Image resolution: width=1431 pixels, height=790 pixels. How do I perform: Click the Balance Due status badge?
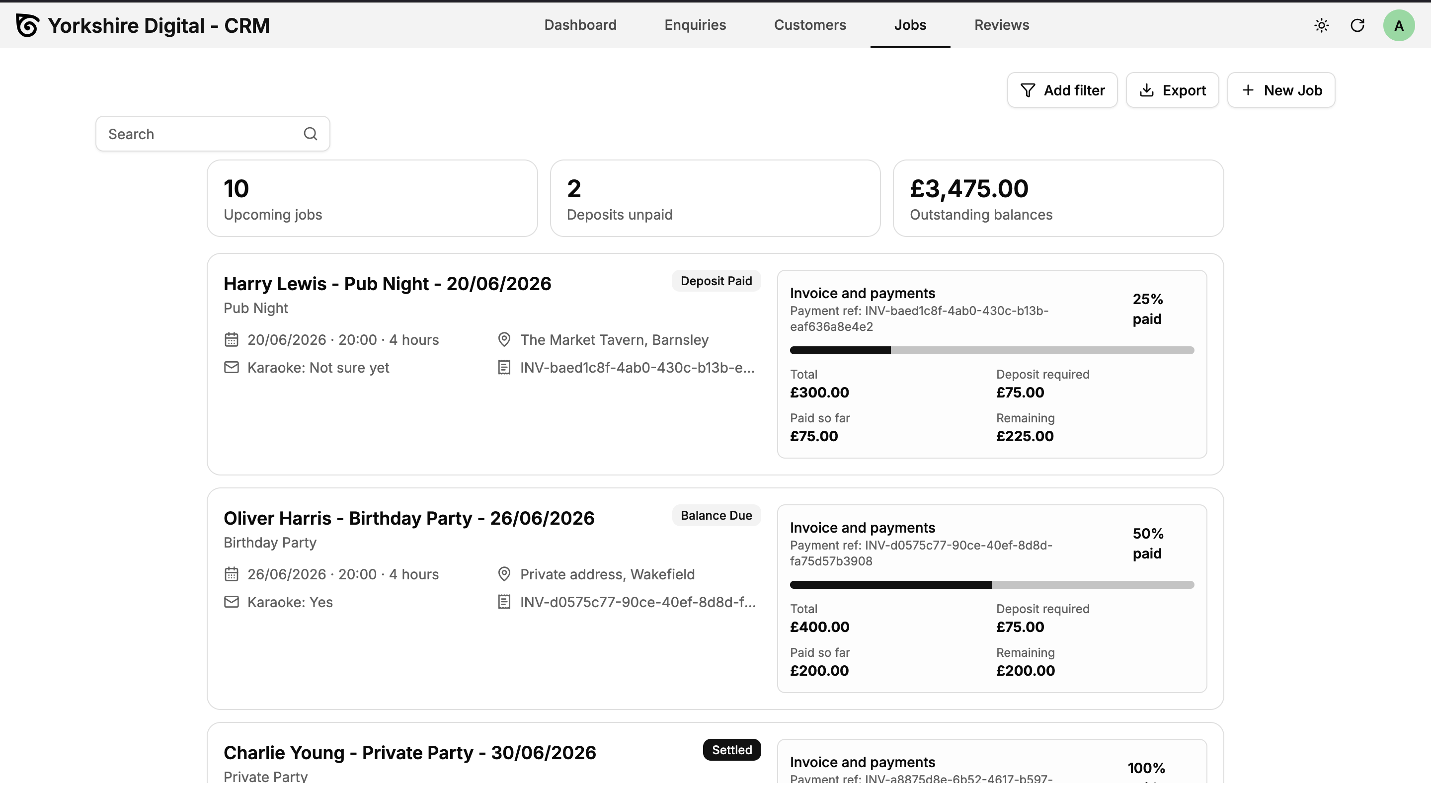coord(716,516)
